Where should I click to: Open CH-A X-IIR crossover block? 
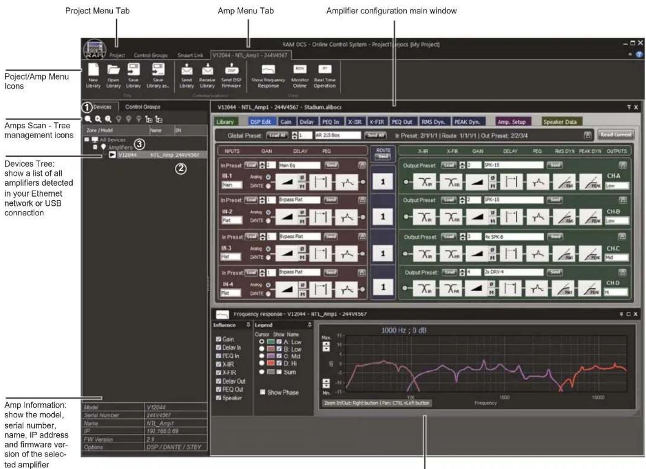[x=425, y=182]
